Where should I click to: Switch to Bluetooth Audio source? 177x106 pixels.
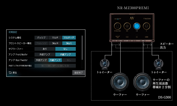(x=118, y=37)
